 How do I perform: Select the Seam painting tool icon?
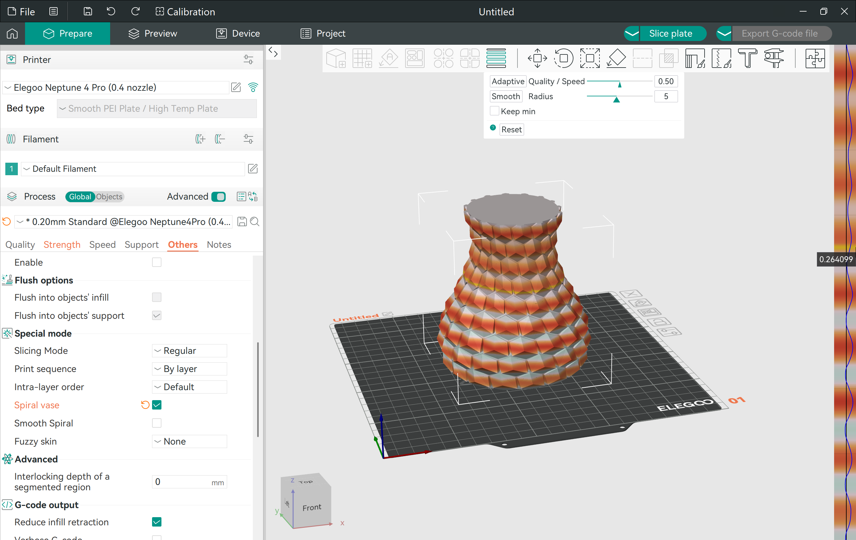(722, 57)
